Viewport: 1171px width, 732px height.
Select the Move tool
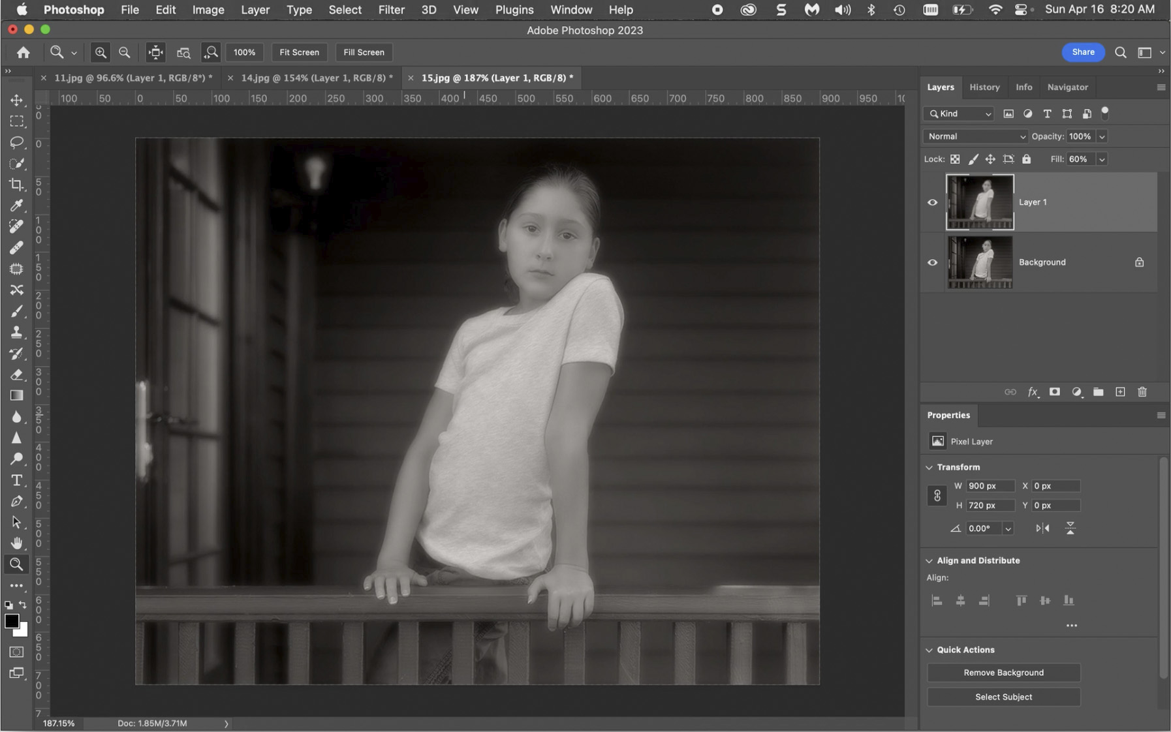(x=17, y=100)
